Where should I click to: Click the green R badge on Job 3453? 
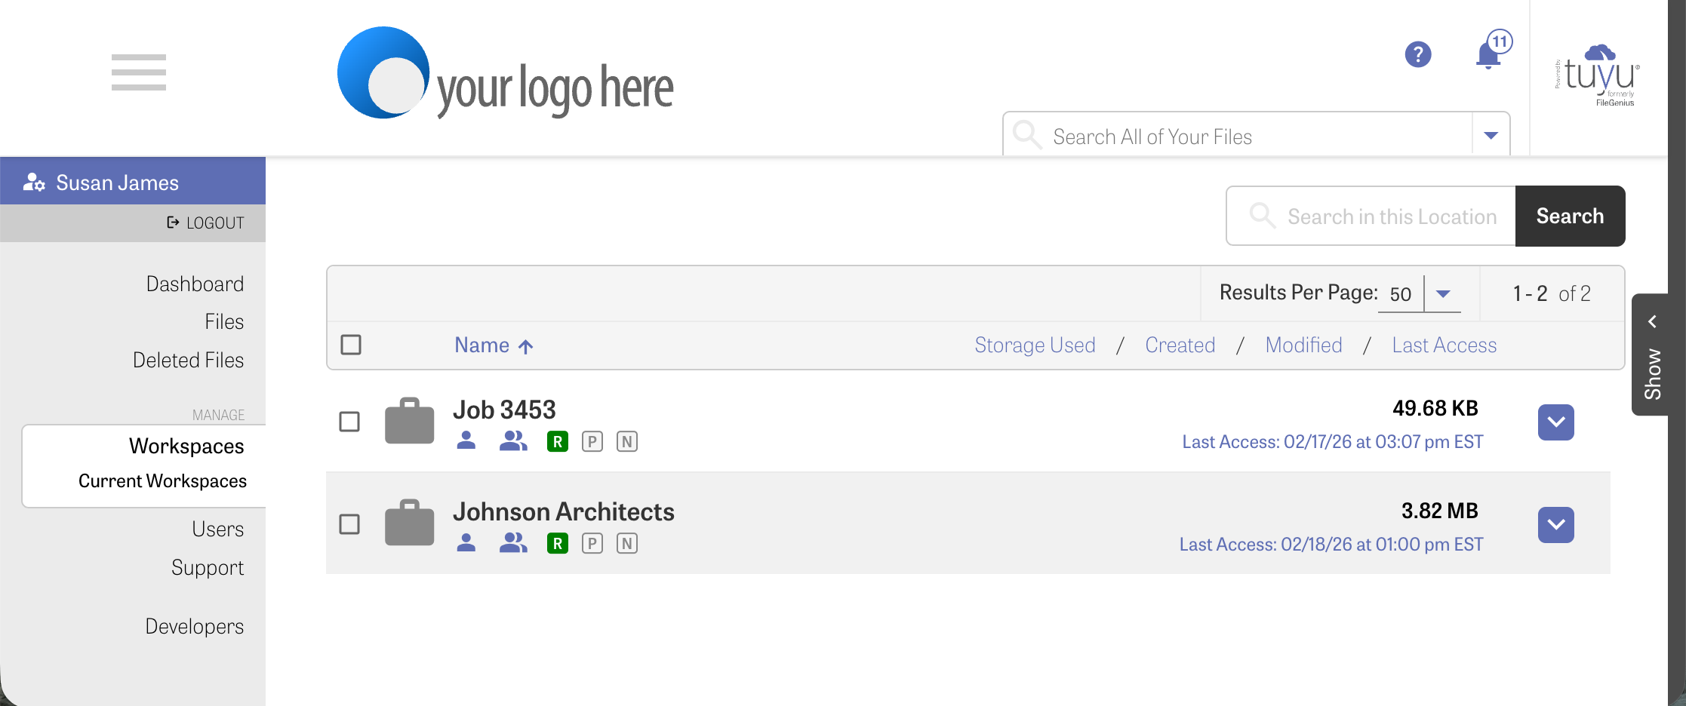557,442
